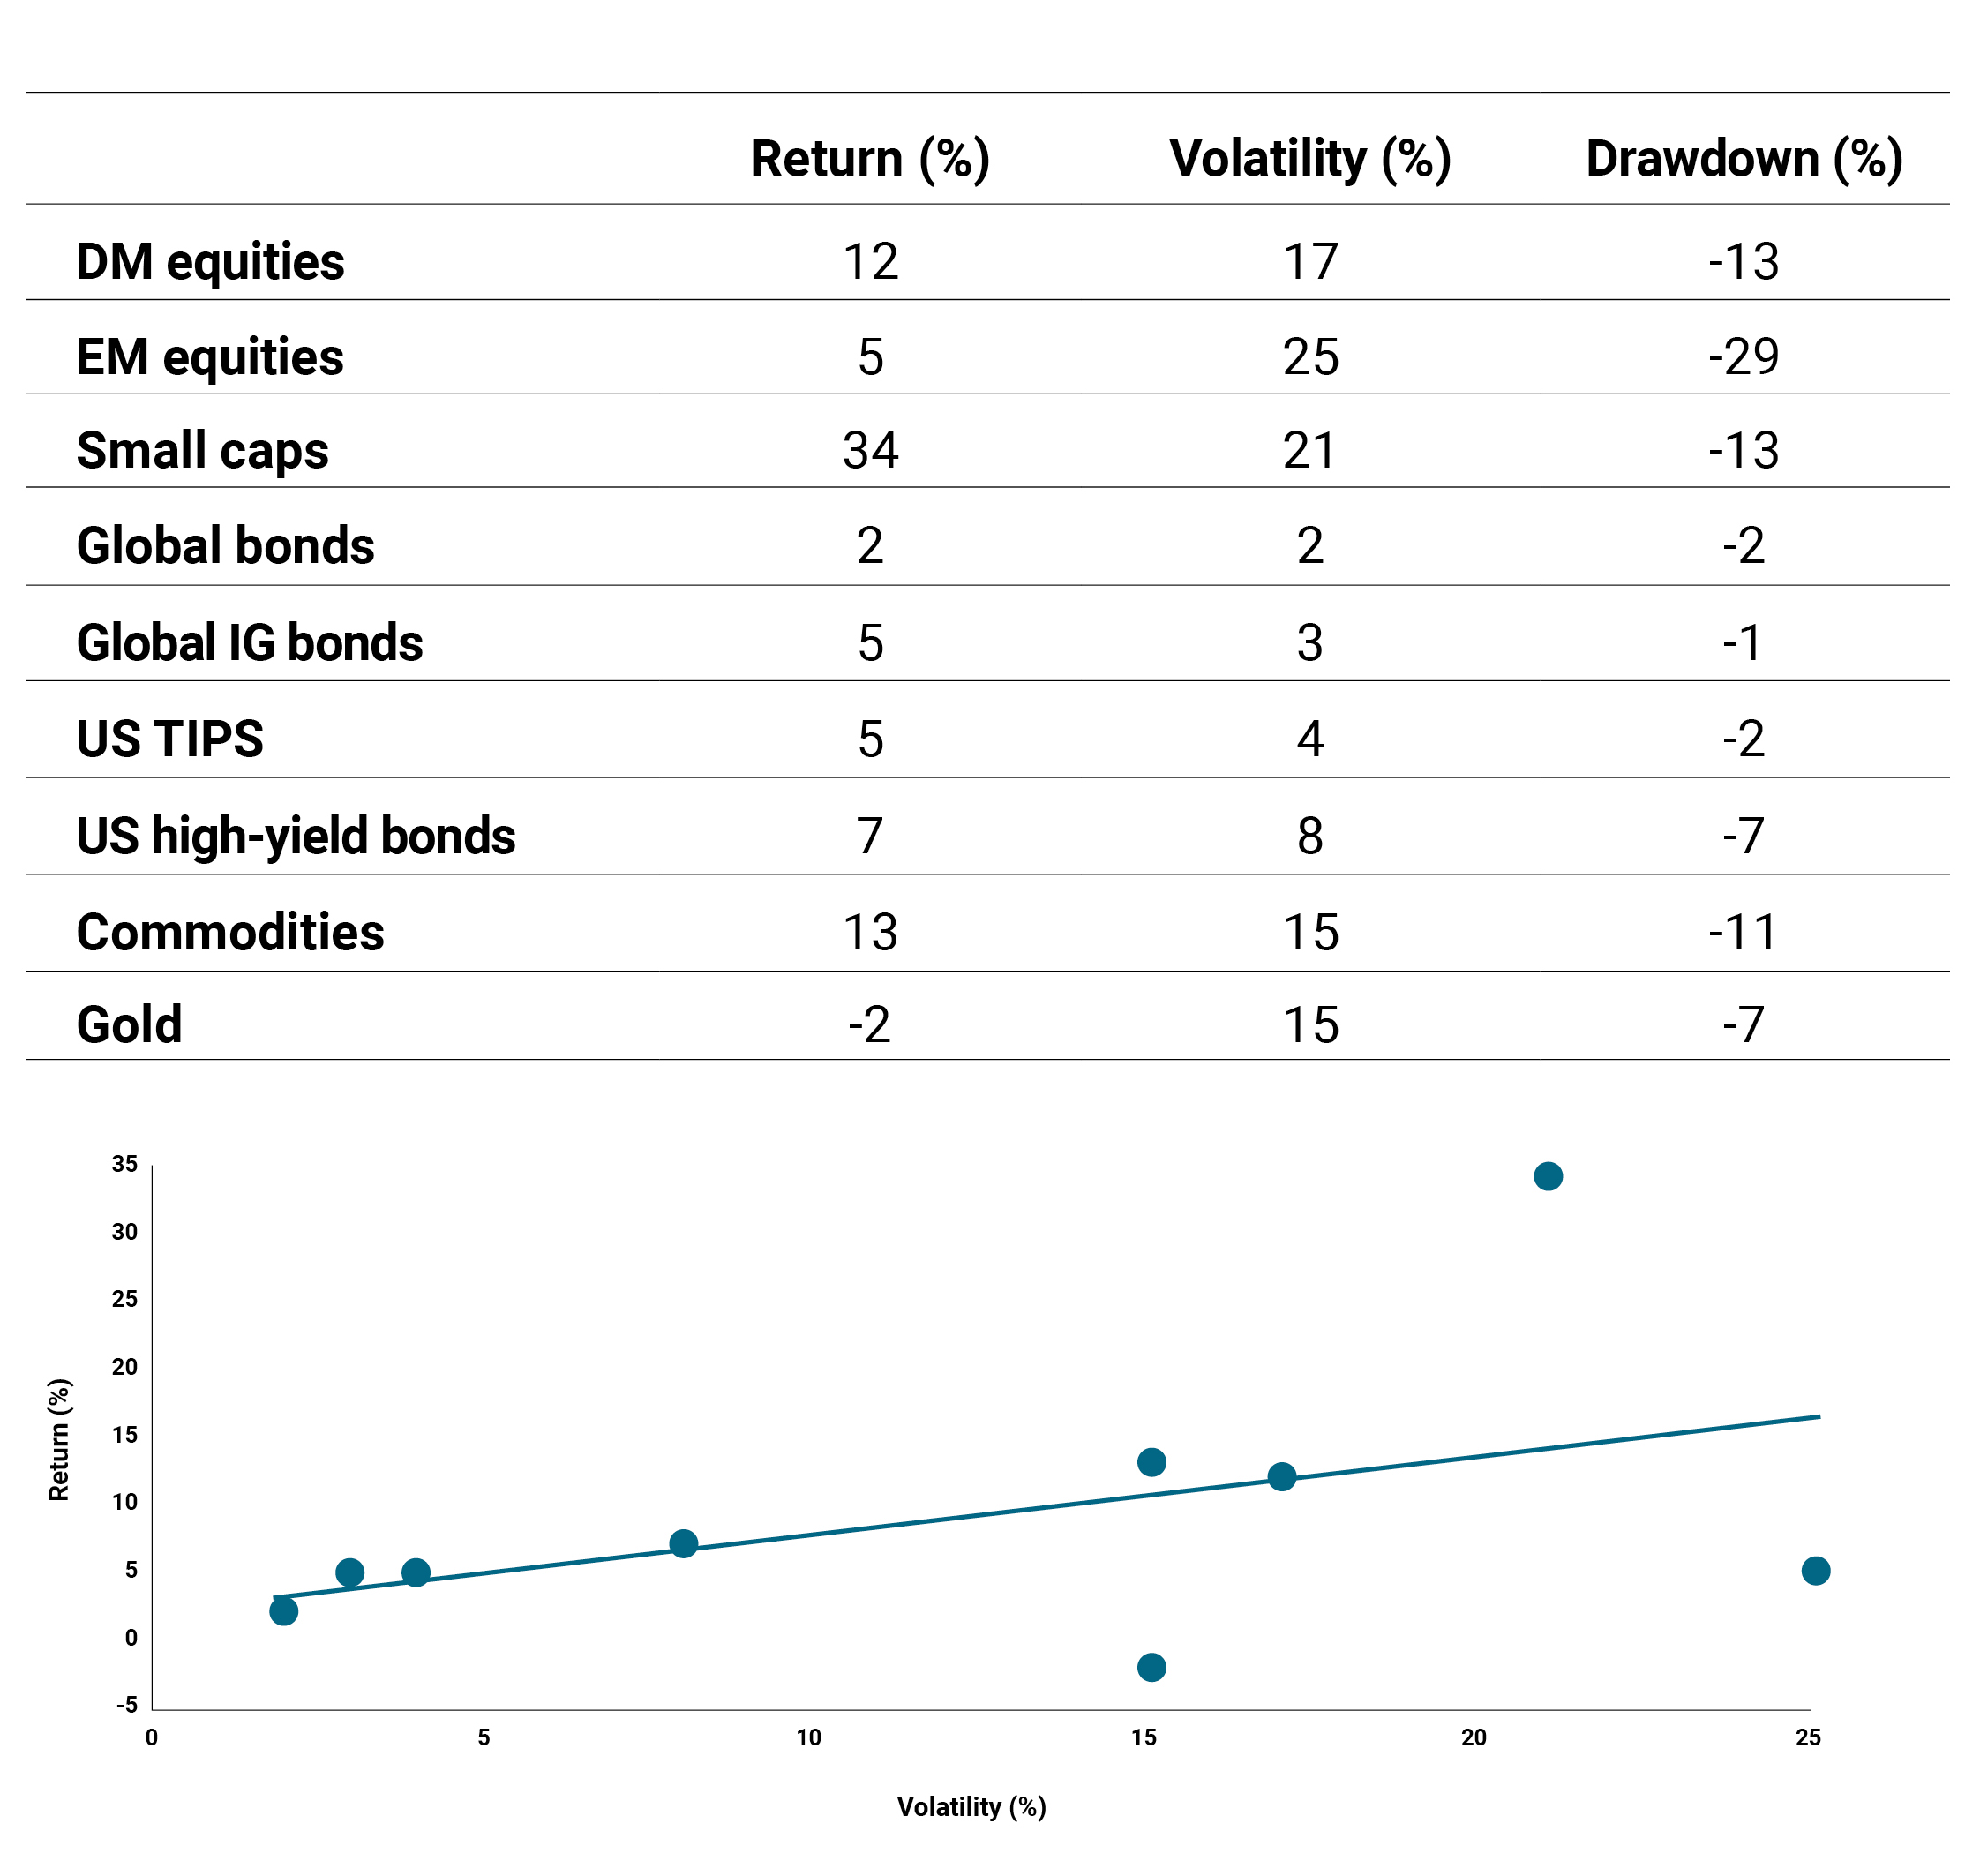The width and height of the screenshot is (1980, 1876).
Task: Click the US TIPS row label
Action: tap(170, 739)
